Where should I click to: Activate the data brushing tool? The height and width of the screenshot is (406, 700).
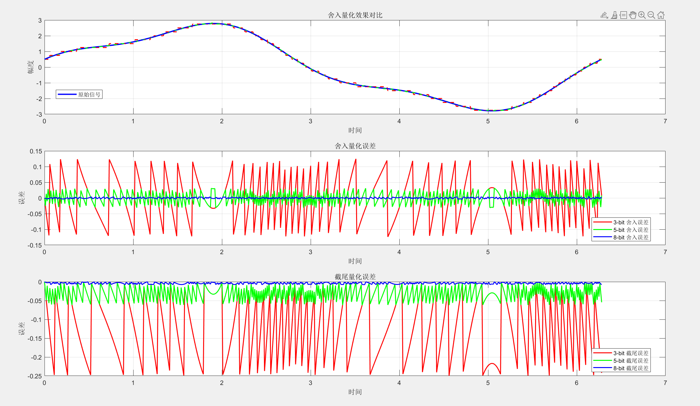[x=614, y=15]
